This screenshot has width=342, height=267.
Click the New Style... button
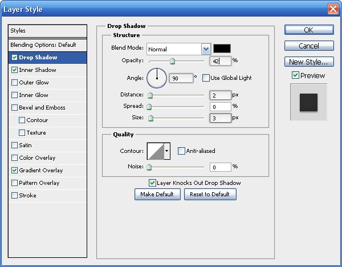coord(309,62)
